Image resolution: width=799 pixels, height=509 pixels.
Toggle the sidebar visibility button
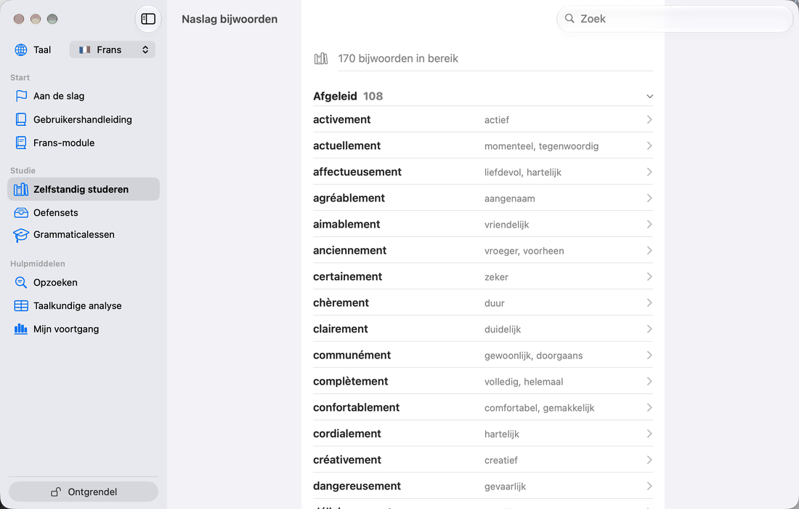pyautogui.click(x=148, y=19)
